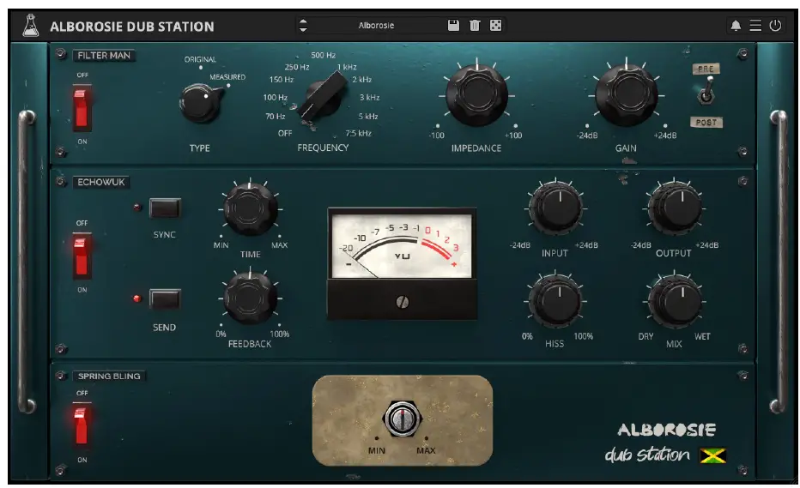Select the 3 kHz frequency label
Image resolution: width=800 pixels, height=488 pixels.
pos(369,98)
